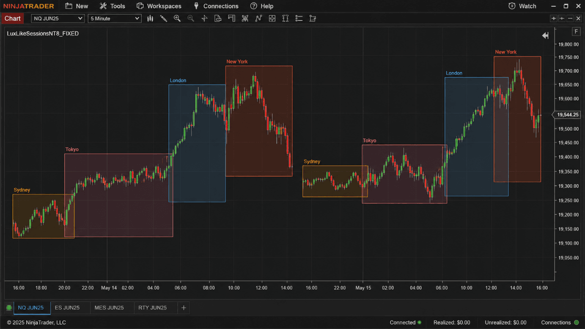The width and height of the screenshot is (585, 329).
Task: Click the green icon beside the NQ JUN25 tab
Action: click(x=9, y=308)
